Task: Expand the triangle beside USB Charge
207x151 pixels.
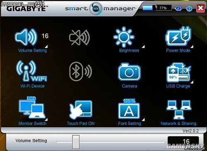Action: click(192, 82)
